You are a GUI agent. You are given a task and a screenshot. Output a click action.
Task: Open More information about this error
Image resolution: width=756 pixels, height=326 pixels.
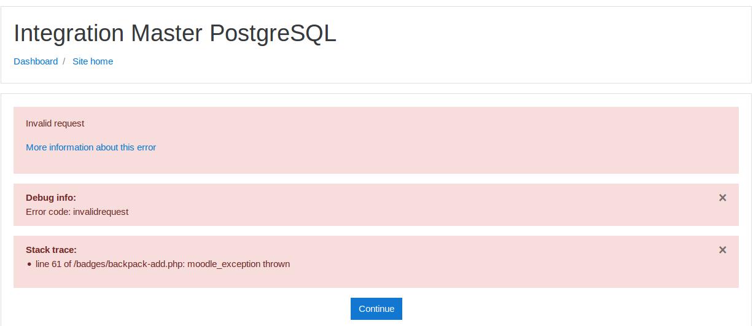click(x=91, y=147)
